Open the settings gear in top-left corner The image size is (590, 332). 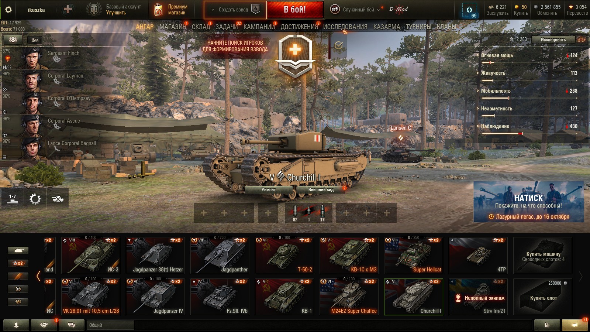point(8,10)
